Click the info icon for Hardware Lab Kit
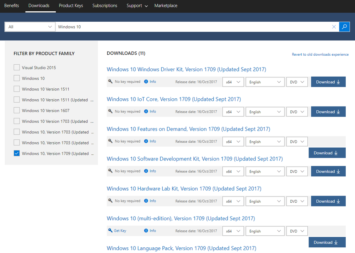This screenshot has width=355, height=253. (146, 201)
